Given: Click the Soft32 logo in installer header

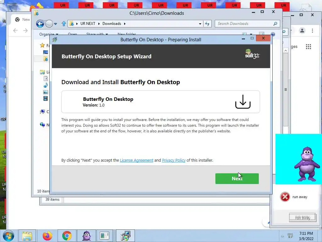Looking at the screenshot, I should [x=253, y=54].
